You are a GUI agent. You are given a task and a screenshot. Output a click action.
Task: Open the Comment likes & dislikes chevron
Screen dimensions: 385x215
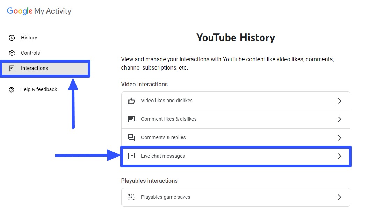tap(339, 119)
